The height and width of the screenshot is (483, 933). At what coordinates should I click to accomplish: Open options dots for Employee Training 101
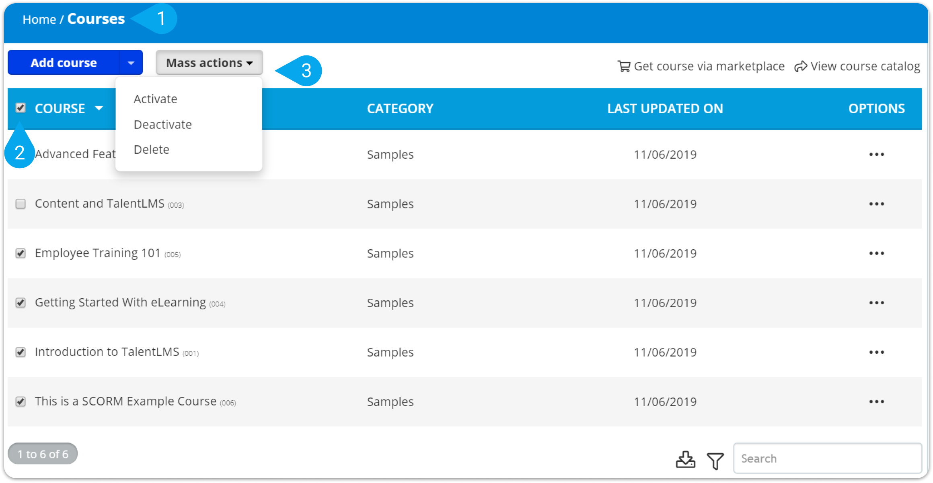876,253
